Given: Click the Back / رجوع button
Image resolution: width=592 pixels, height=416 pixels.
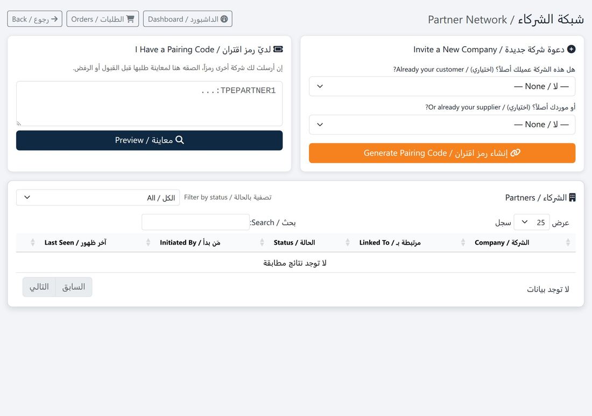Looking at the screenshot, I should point(35,19).
